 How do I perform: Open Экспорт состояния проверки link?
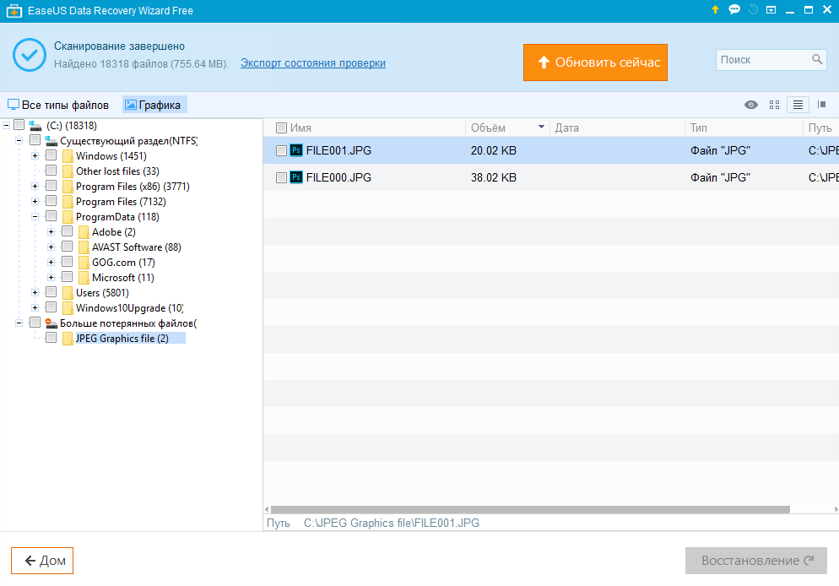313,63
